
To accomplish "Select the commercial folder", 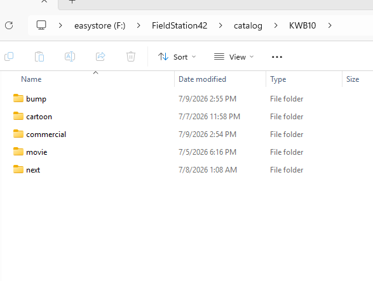I will coord(46,134).
